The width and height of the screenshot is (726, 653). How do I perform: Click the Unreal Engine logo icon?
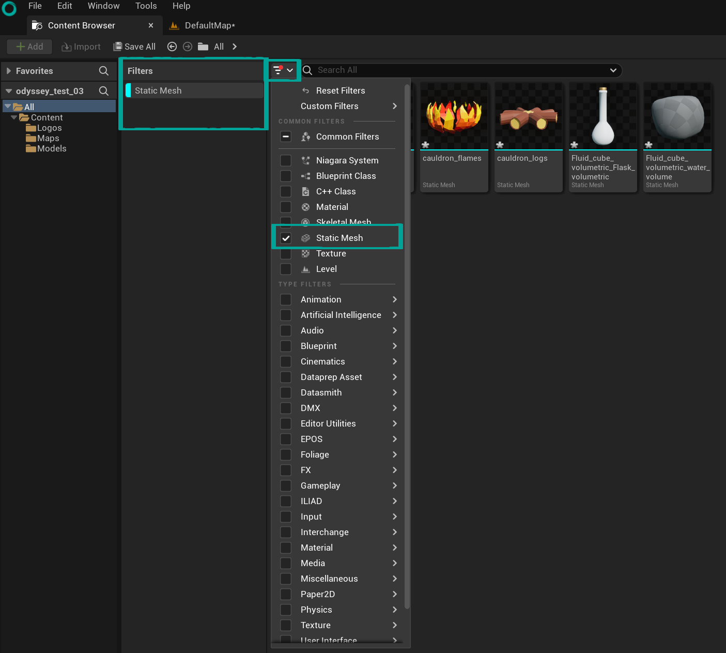tap(9, 8)
